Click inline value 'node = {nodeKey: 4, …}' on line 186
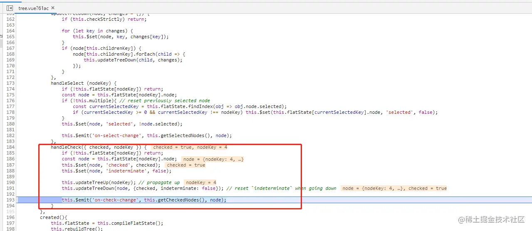The image size is (532, 231). click(x=213, y=159)
